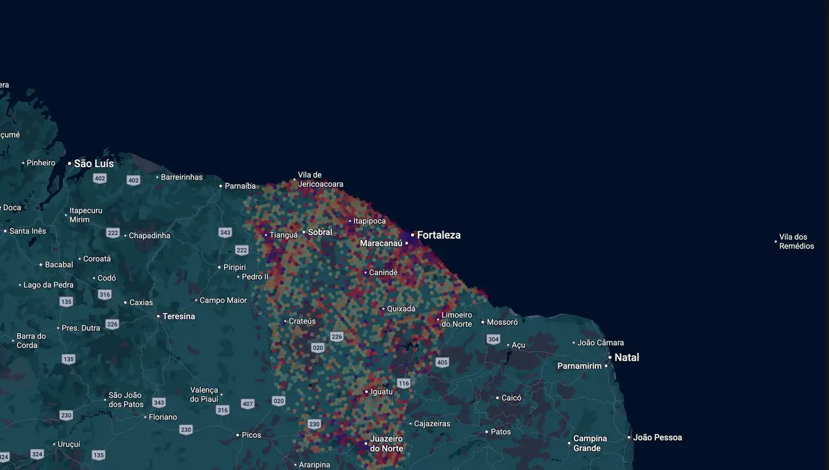Viewport: 829px width, 470px height.
Task: Select the João Pessoa city label
Action: click(x=657, y=437)
